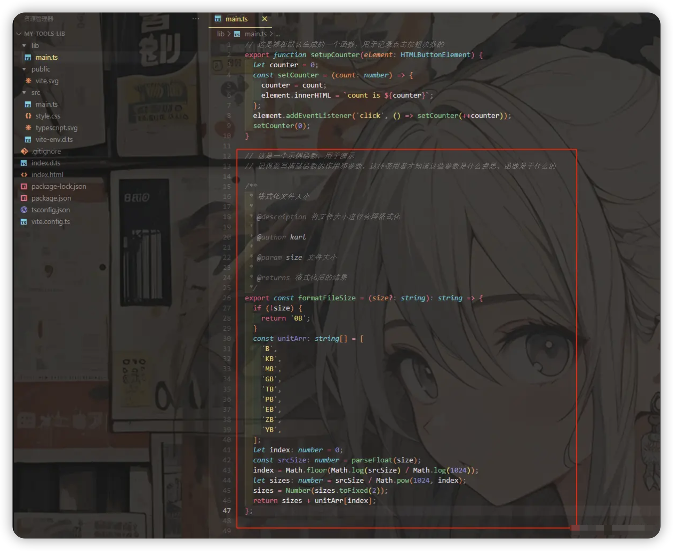
Task: Open tsconfig.json file
Action: click(50, 210)
